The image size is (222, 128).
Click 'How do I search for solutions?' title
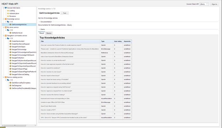pyautogui.click(x=51, y=68)
